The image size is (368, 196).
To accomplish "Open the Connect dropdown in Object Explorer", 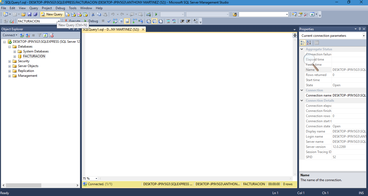I will (x=10, y=35).
